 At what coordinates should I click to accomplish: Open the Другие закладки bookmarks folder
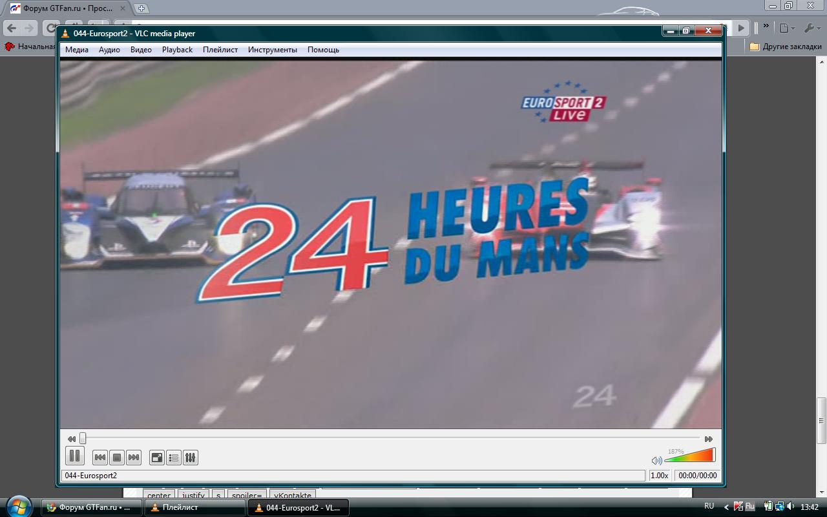(x=786, y=47)
